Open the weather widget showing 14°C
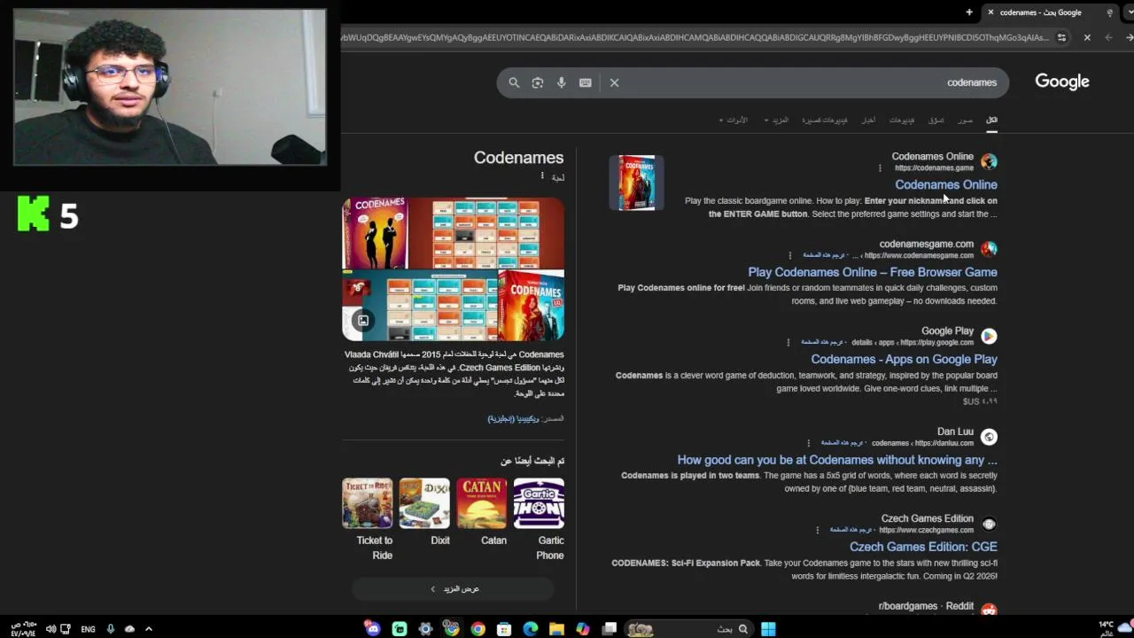The width and height of the screenshot is (1134, 638). click(x=1115, y=628)
